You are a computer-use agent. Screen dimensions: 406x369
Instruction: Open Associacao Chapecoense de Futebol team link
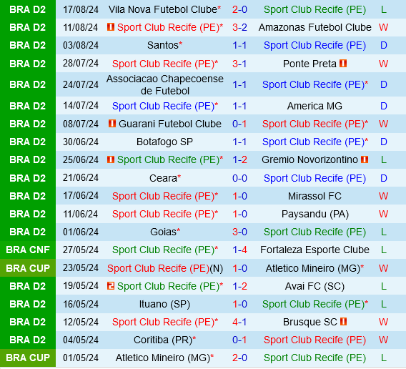[165, 84]
